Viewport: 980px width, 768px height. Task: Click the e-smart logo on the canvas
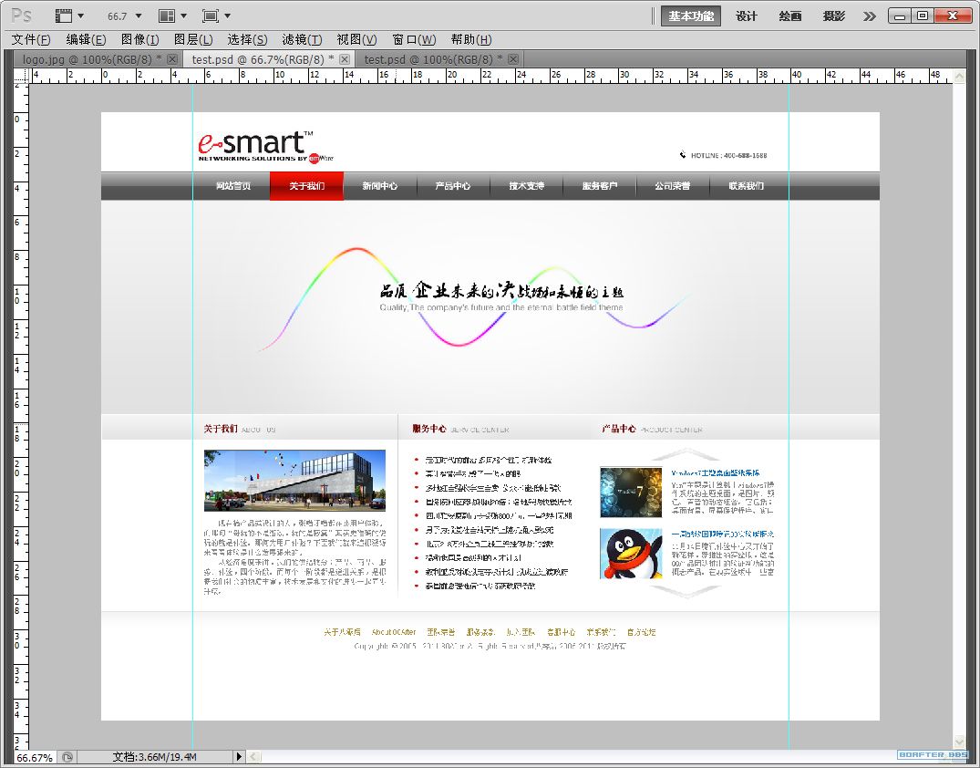pyautogui.click(x=265, y=147)
